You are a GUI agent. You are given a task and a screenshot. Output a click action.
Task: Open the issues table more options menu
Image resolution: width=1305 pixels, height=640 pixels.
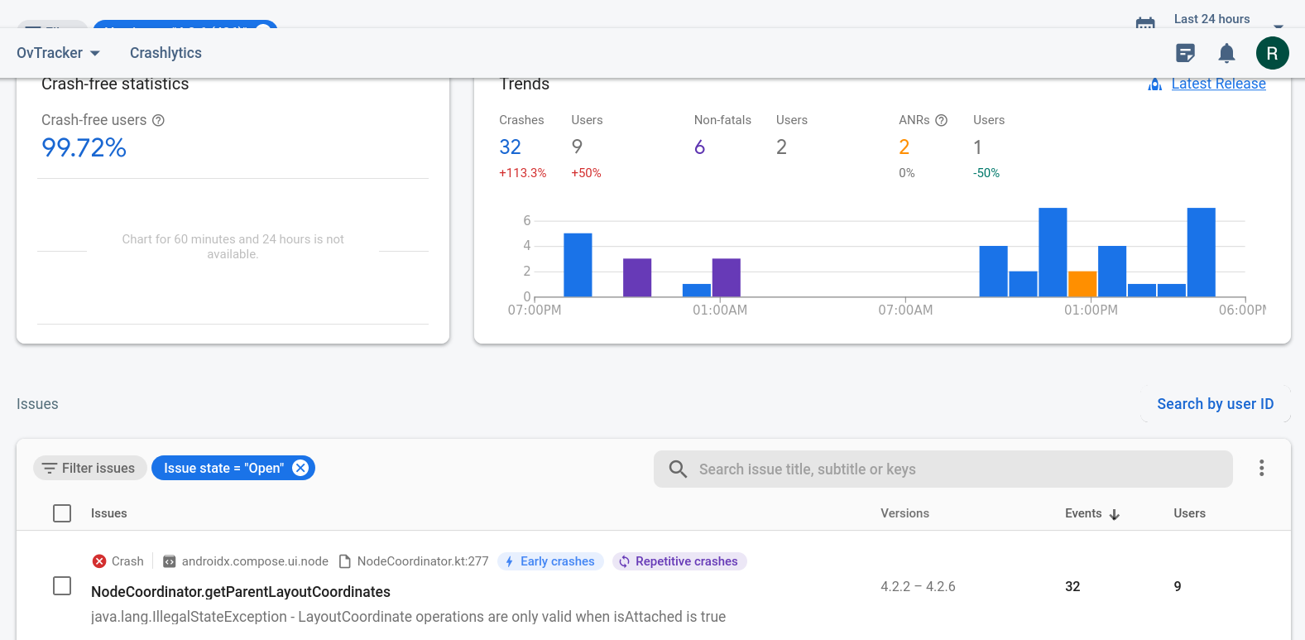(1261, 468)
